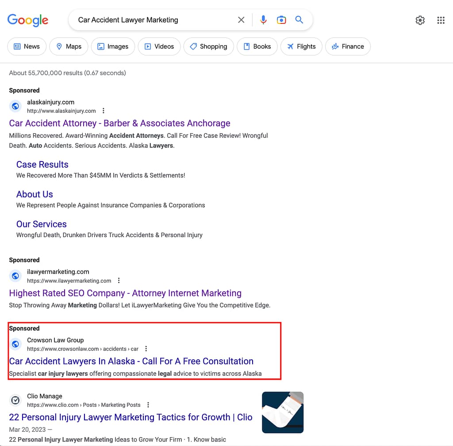Open settings gear icon

click(x=420, y=20)
